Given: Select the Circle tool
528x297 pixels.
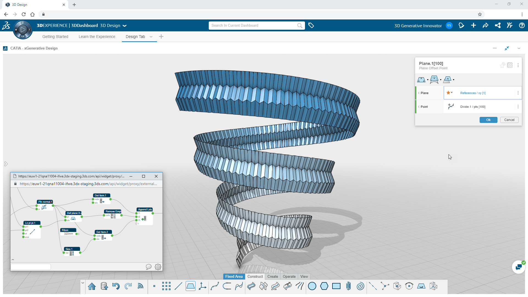Looking at the screenshot, I should [x=312, y=286].
